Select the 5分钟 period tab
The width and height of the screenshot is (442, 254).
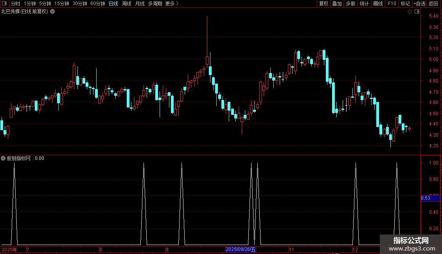tap(45, 4)
